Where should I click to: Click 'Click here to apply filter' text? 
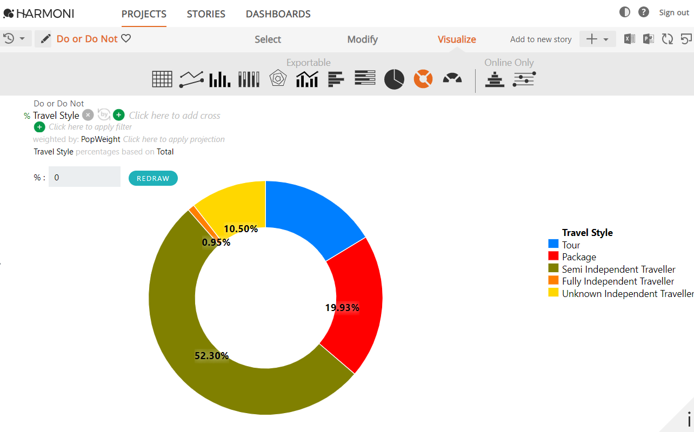(90, 127)
